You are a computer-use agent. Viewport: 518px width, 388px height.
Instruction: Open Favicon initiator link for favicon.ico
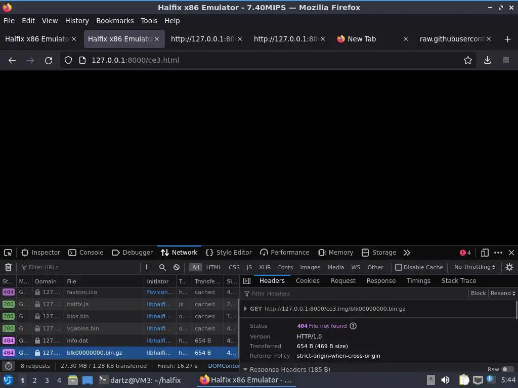click(160, 292)
